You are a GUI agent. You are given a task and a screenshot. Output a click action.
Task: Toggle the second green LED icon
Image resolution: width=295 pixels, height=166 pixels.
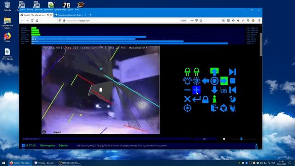pyautogui.click(x=196, y=72)
